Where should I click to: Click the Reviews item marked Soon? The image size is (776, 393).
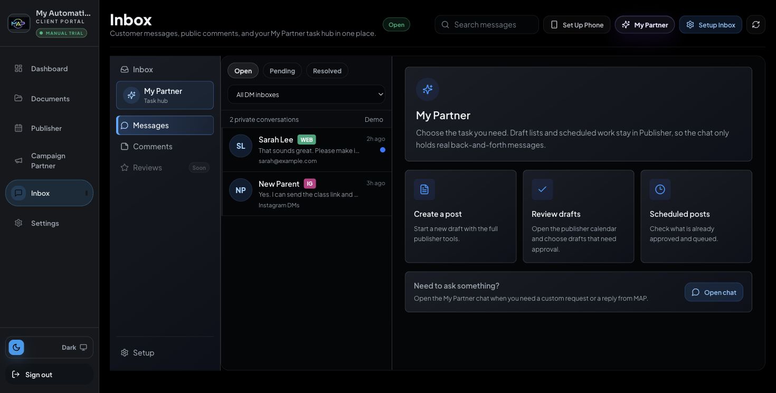pyautogui.click(x=165, y=168)
